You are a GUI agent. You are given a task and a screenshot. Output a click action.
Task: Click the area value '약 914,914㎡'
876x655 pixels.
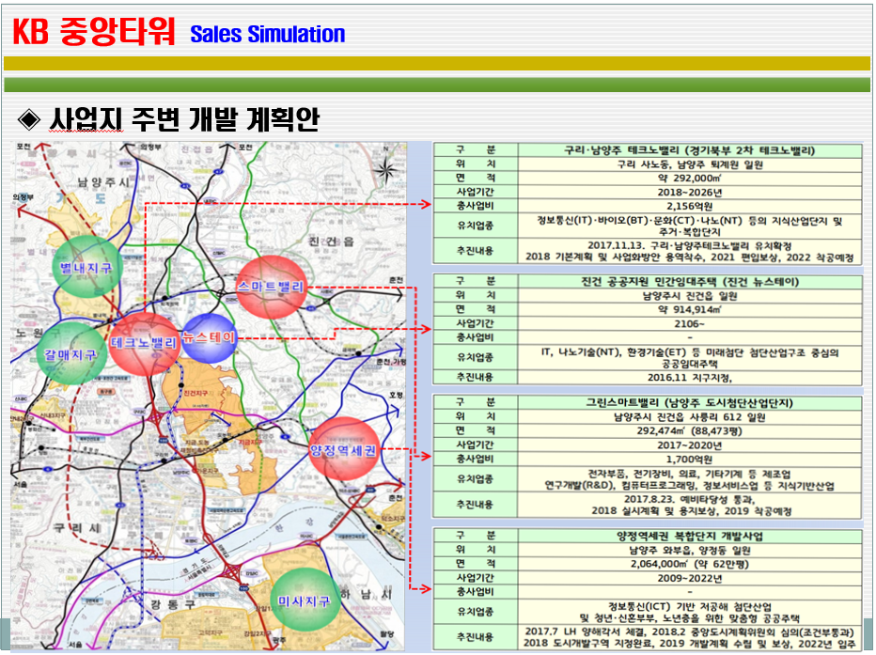[x=689, y=309]
